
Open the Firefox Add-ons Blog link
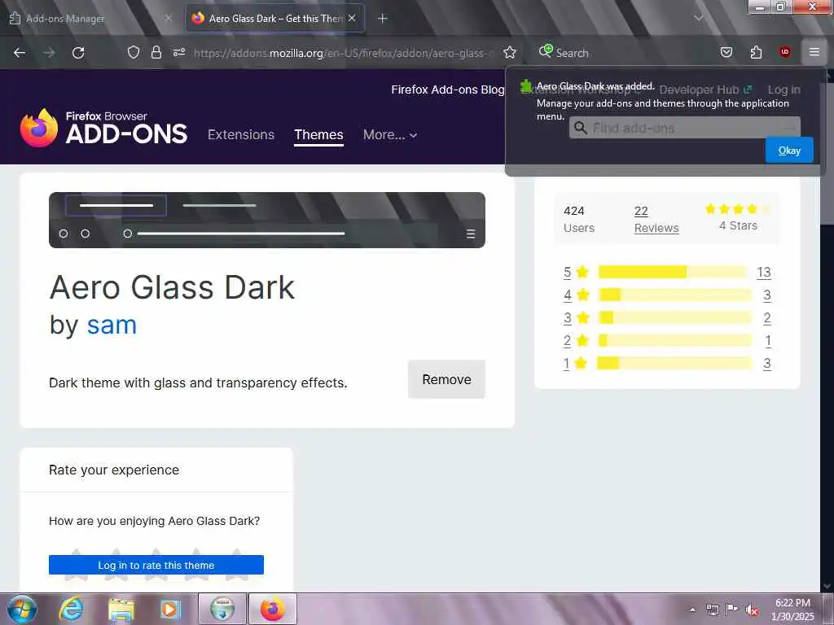coord(447,90)
